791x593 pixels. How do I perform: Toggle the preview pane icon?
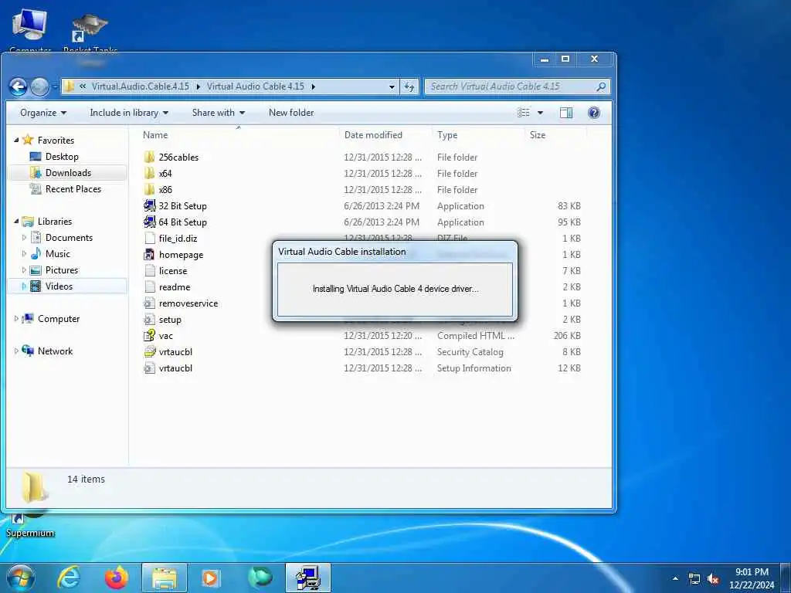click(566, 113)
